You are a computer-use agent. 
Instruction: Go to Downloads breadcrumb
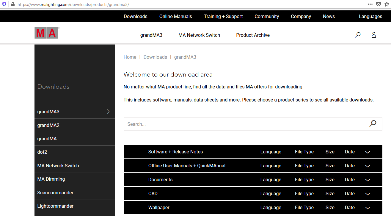(155, 57)
